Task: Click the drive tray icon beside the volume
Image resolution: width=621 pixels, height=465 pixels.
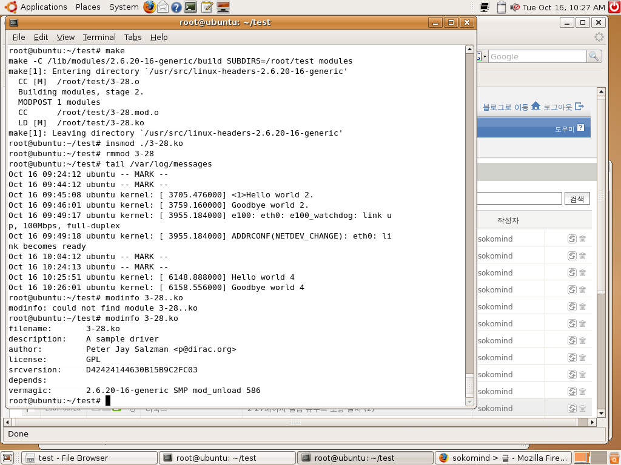Action: tap(501, 7)
